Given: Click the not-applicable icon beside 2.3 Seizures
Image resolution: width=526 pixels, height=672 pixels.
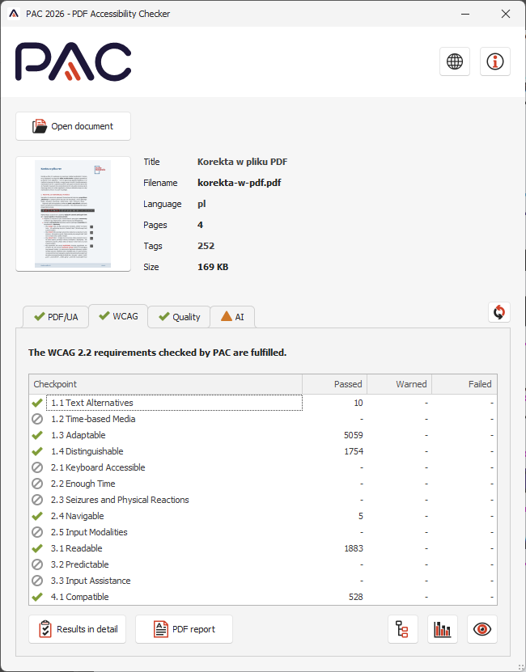Looking at the screenshot, I should [x=37, y=500].
